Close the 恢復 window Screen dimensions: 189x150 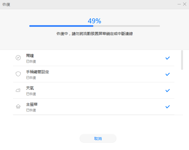click(184, 4)
